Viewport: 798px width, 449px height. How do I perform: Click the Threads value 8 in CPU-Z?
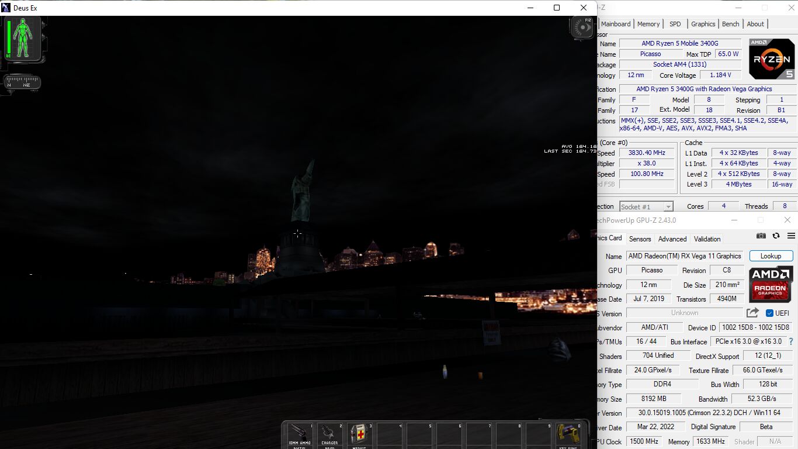pos(785,206)
